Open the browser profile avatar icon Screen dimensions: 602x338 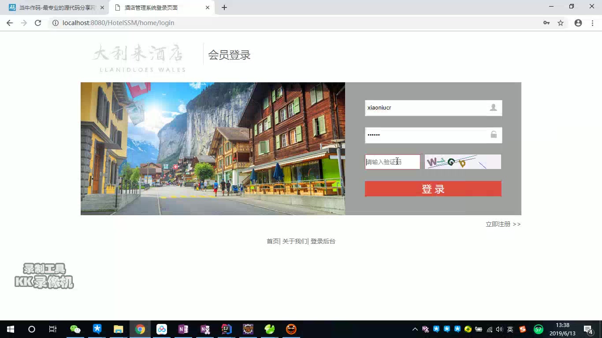[578, 22]
